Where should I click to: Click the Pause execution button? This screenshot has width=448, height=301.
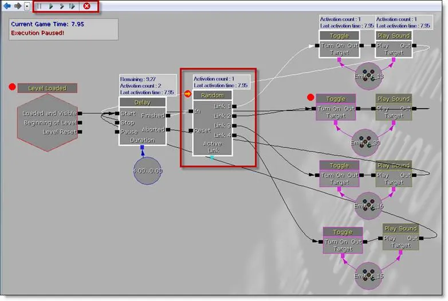coord(39,6)
